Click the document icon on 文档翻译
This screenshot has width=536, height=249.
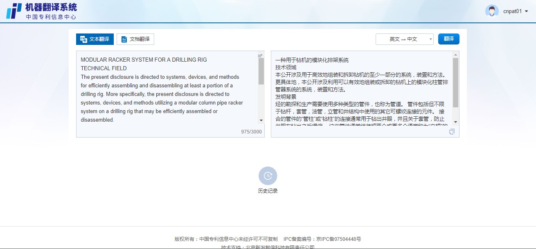point(124,40)
